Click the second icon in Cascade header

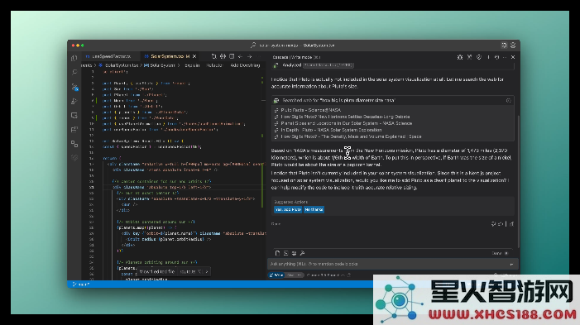click(x=469, y=57)
